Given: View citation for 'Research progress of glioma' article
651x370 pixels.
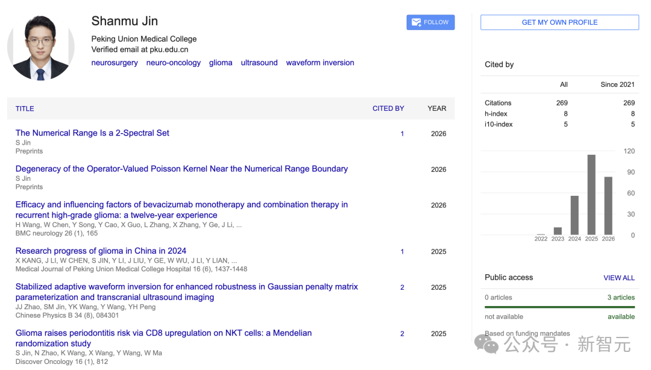Looking at the screenshot, I should 402,252.
